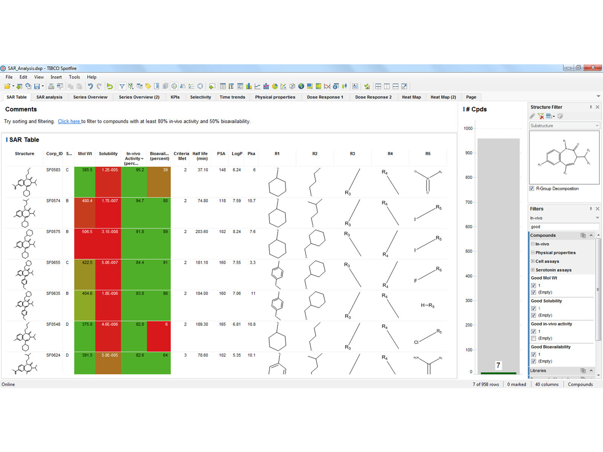
Task: Switch to the Physical properties tab
Action: coord(275,97)
